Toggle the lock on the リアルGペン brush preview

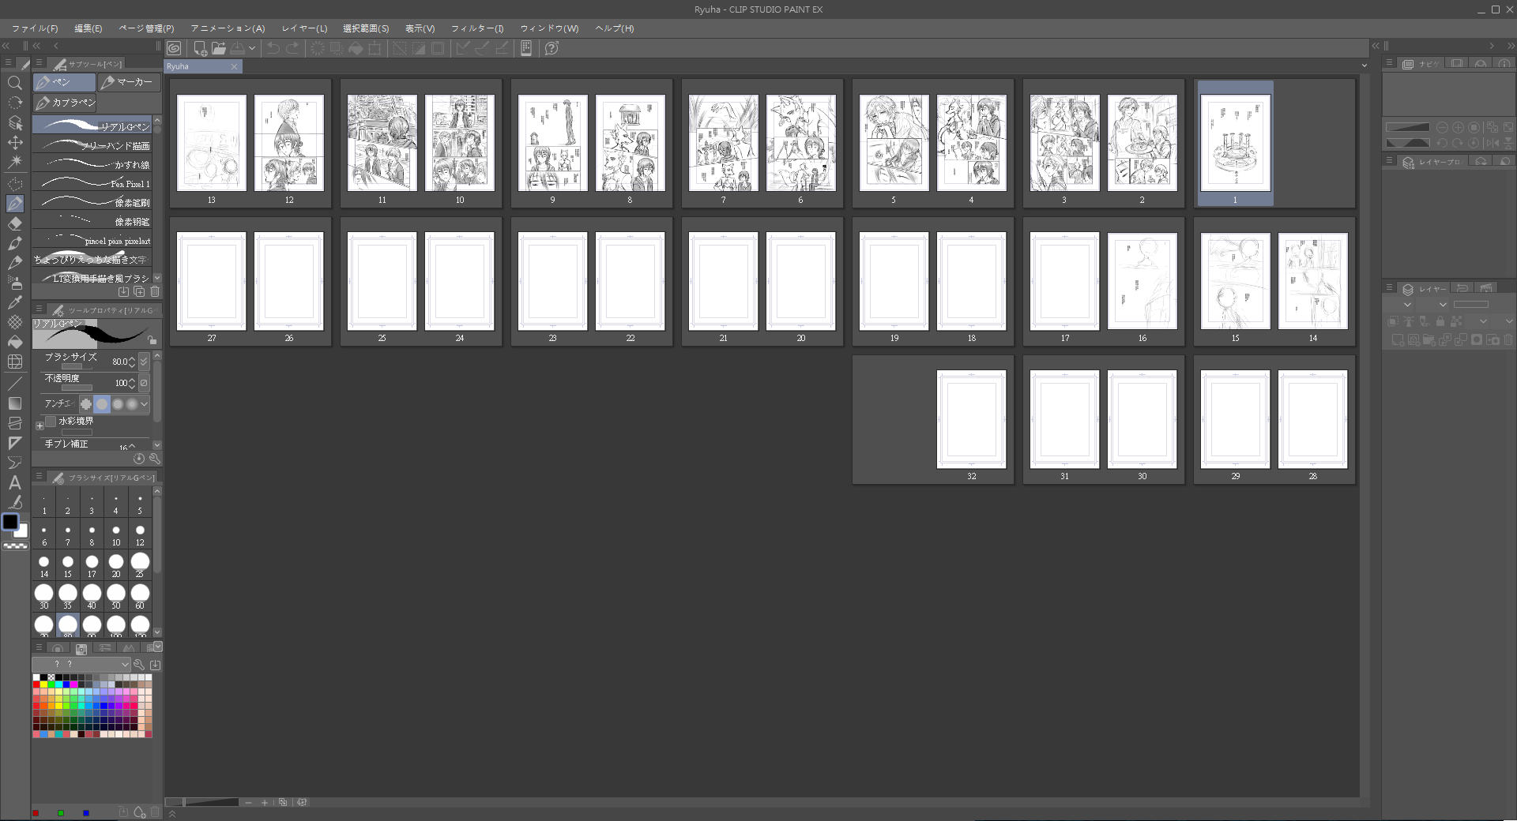pyautogui.click(x=152, y=339)
